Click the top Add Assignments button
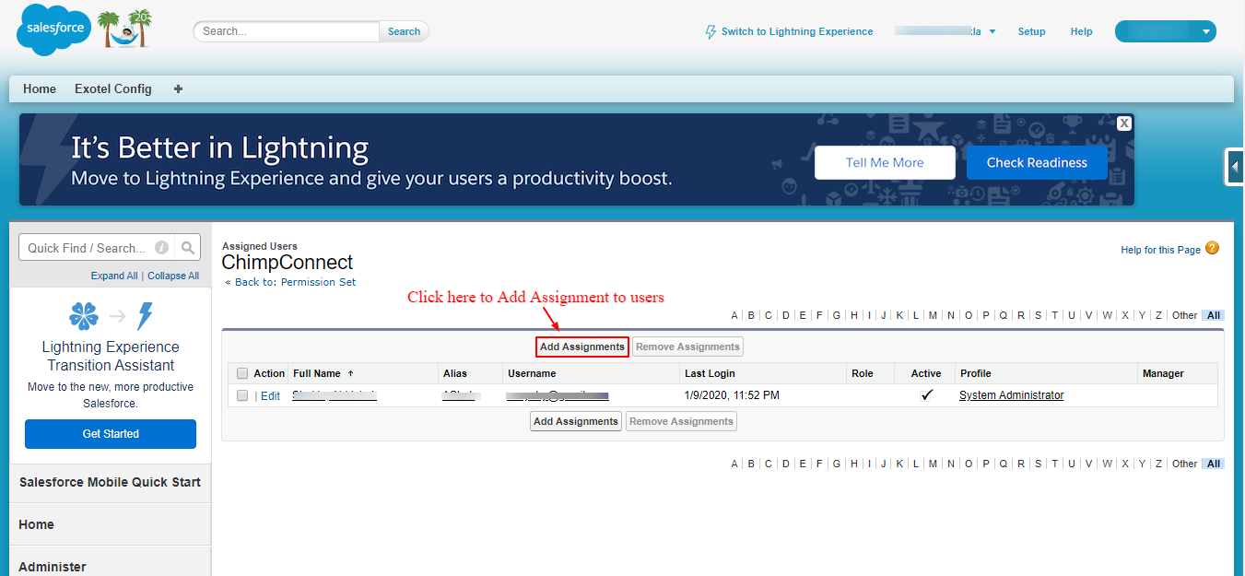 click(x=581, y=347)
